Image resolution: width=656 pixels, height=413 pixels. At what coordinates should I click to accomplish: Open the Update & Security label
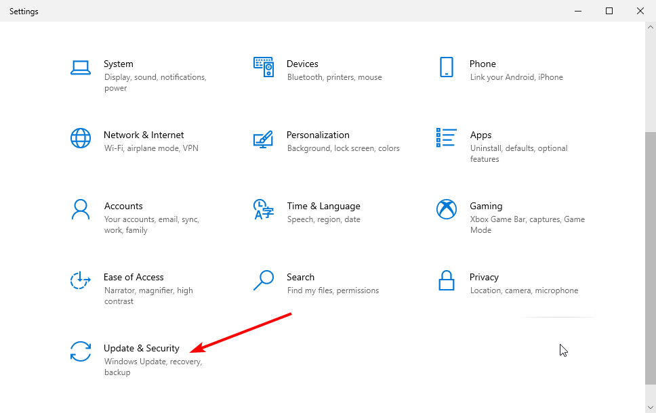coord(142,348)
